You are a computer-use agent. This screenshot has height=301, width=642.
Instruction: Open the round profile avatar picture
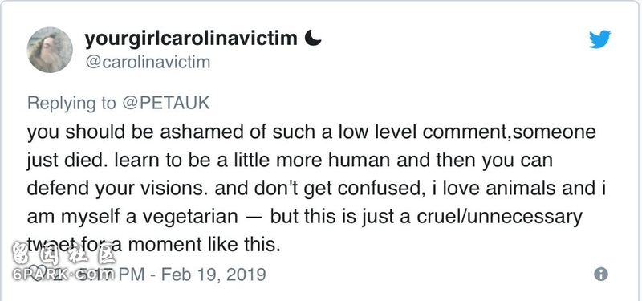click(50, 50)
